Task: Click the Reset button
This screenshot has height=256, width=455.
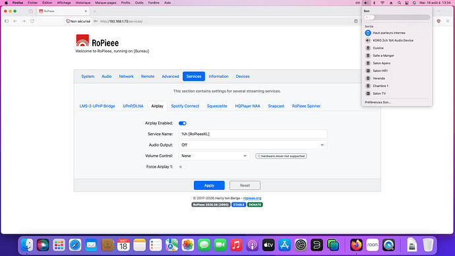Action: [x=245, y=185]
